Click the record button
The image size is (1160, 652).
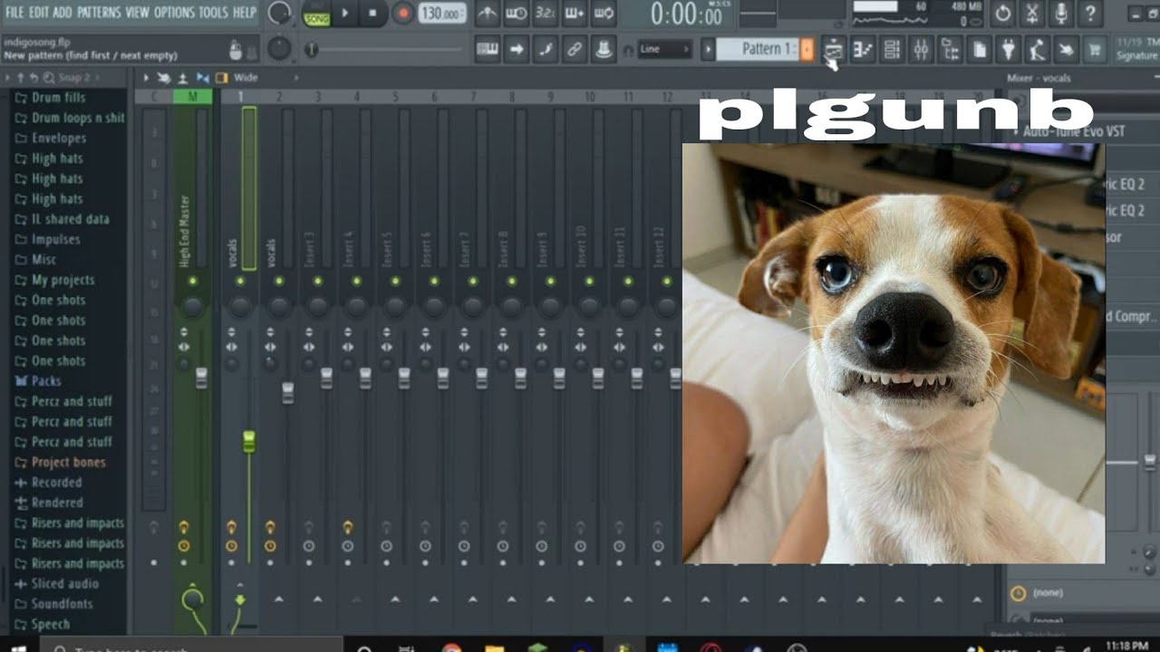(x=402, y=13)
